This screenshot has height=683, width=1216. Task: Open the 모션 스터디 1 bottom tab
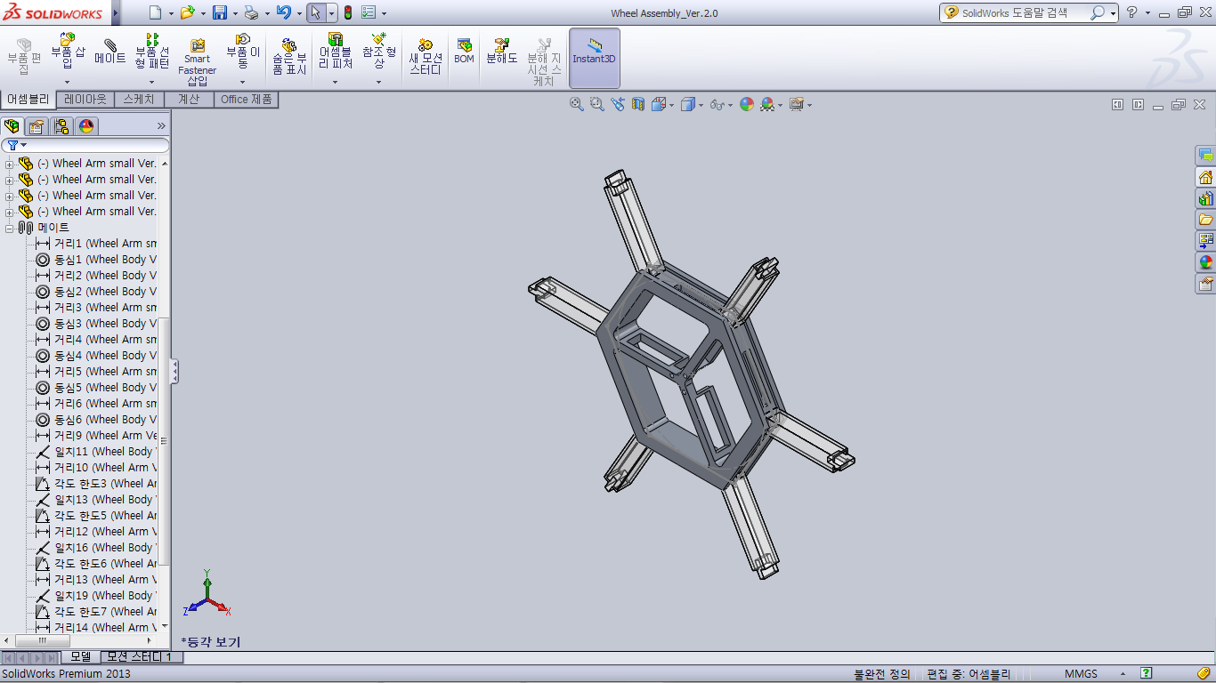[140, 656]
